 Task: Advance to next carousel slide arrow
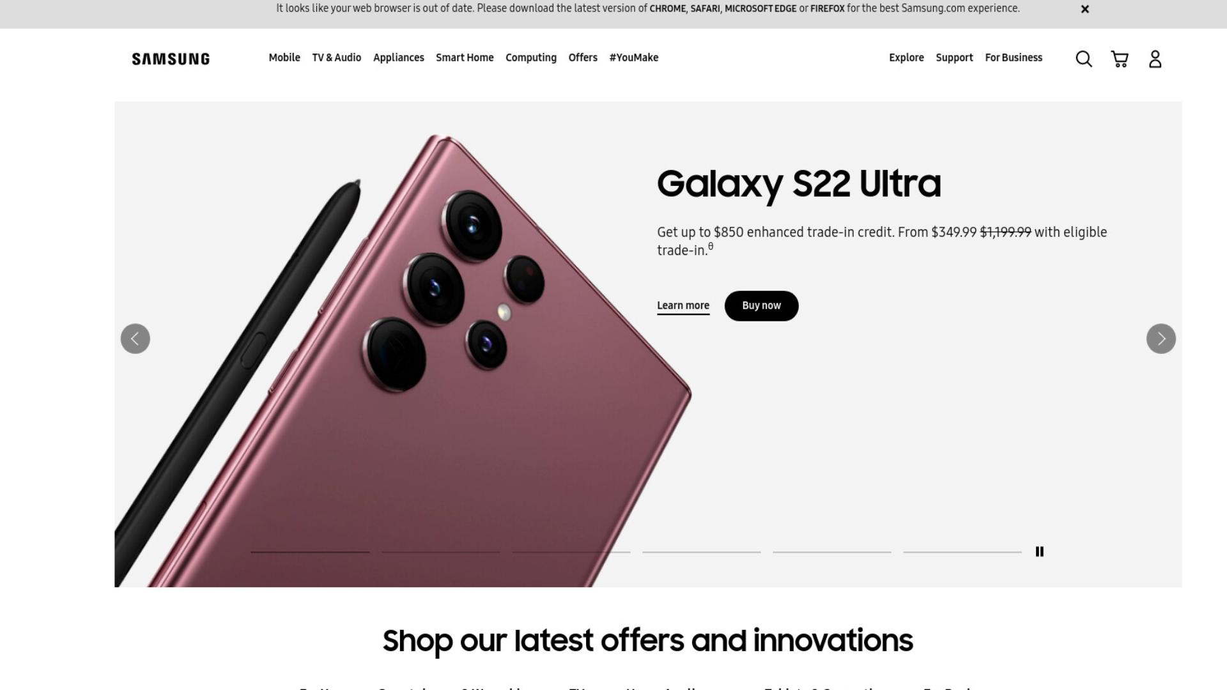pos(1161,339)
